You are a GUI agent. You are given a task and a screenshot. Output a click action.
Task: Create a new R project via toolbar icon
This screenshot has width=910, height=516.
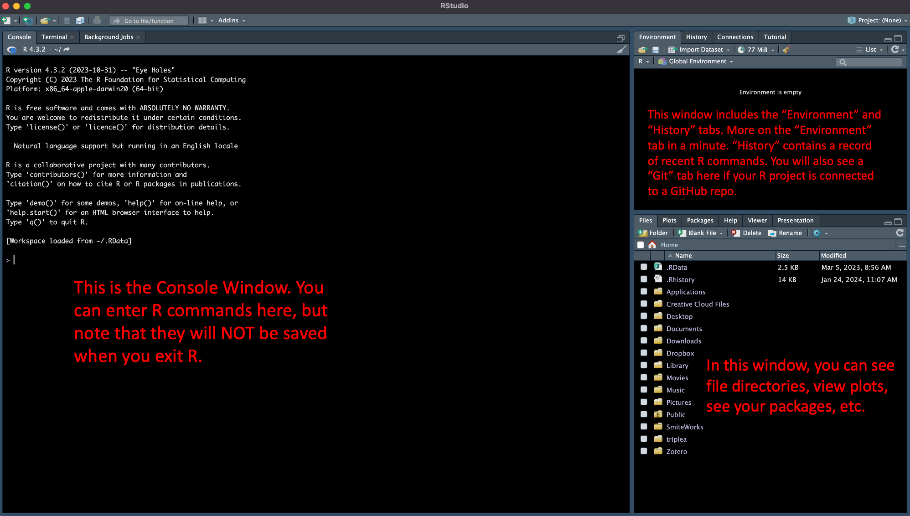[x=28, y=21]
